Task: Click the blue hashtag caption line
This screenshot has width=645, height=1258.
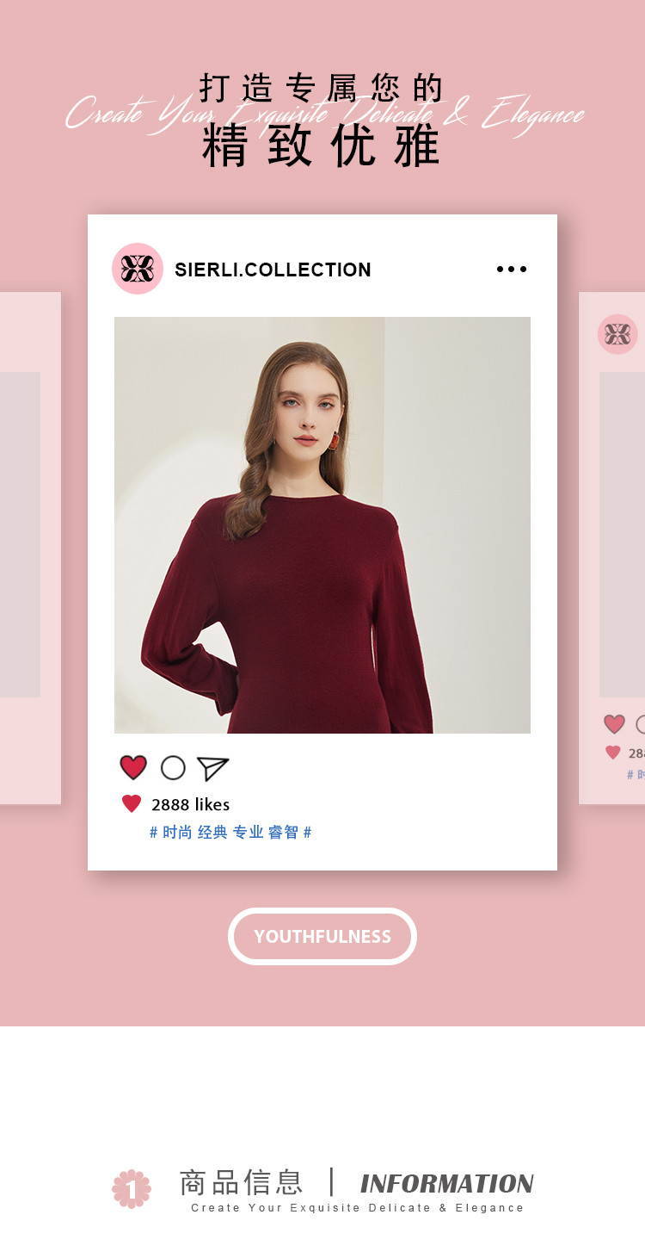Action: (x=230, y=833)
